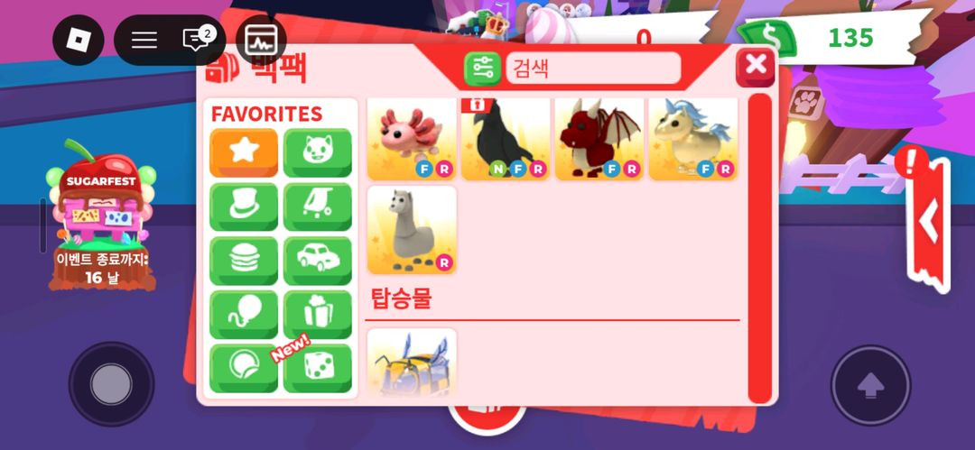The width and height of the screenshot is (975, 450).
Task: Open the chat with 2 notifications
Action: (x=197, y=39)
